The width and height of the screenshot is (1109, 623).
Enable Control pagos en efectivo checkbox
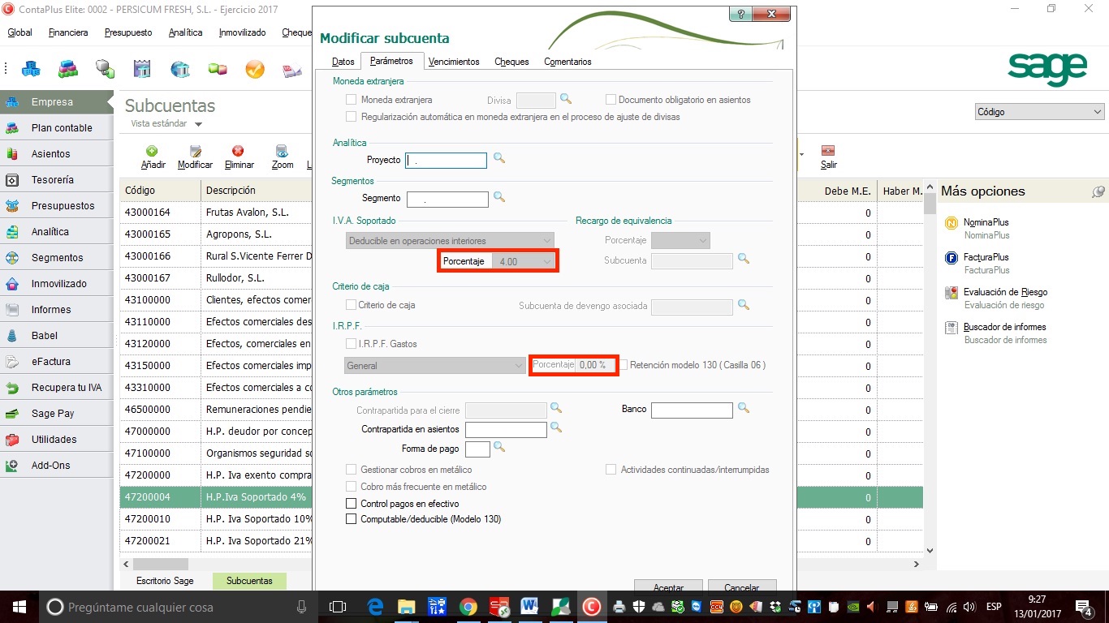point(352,504)
